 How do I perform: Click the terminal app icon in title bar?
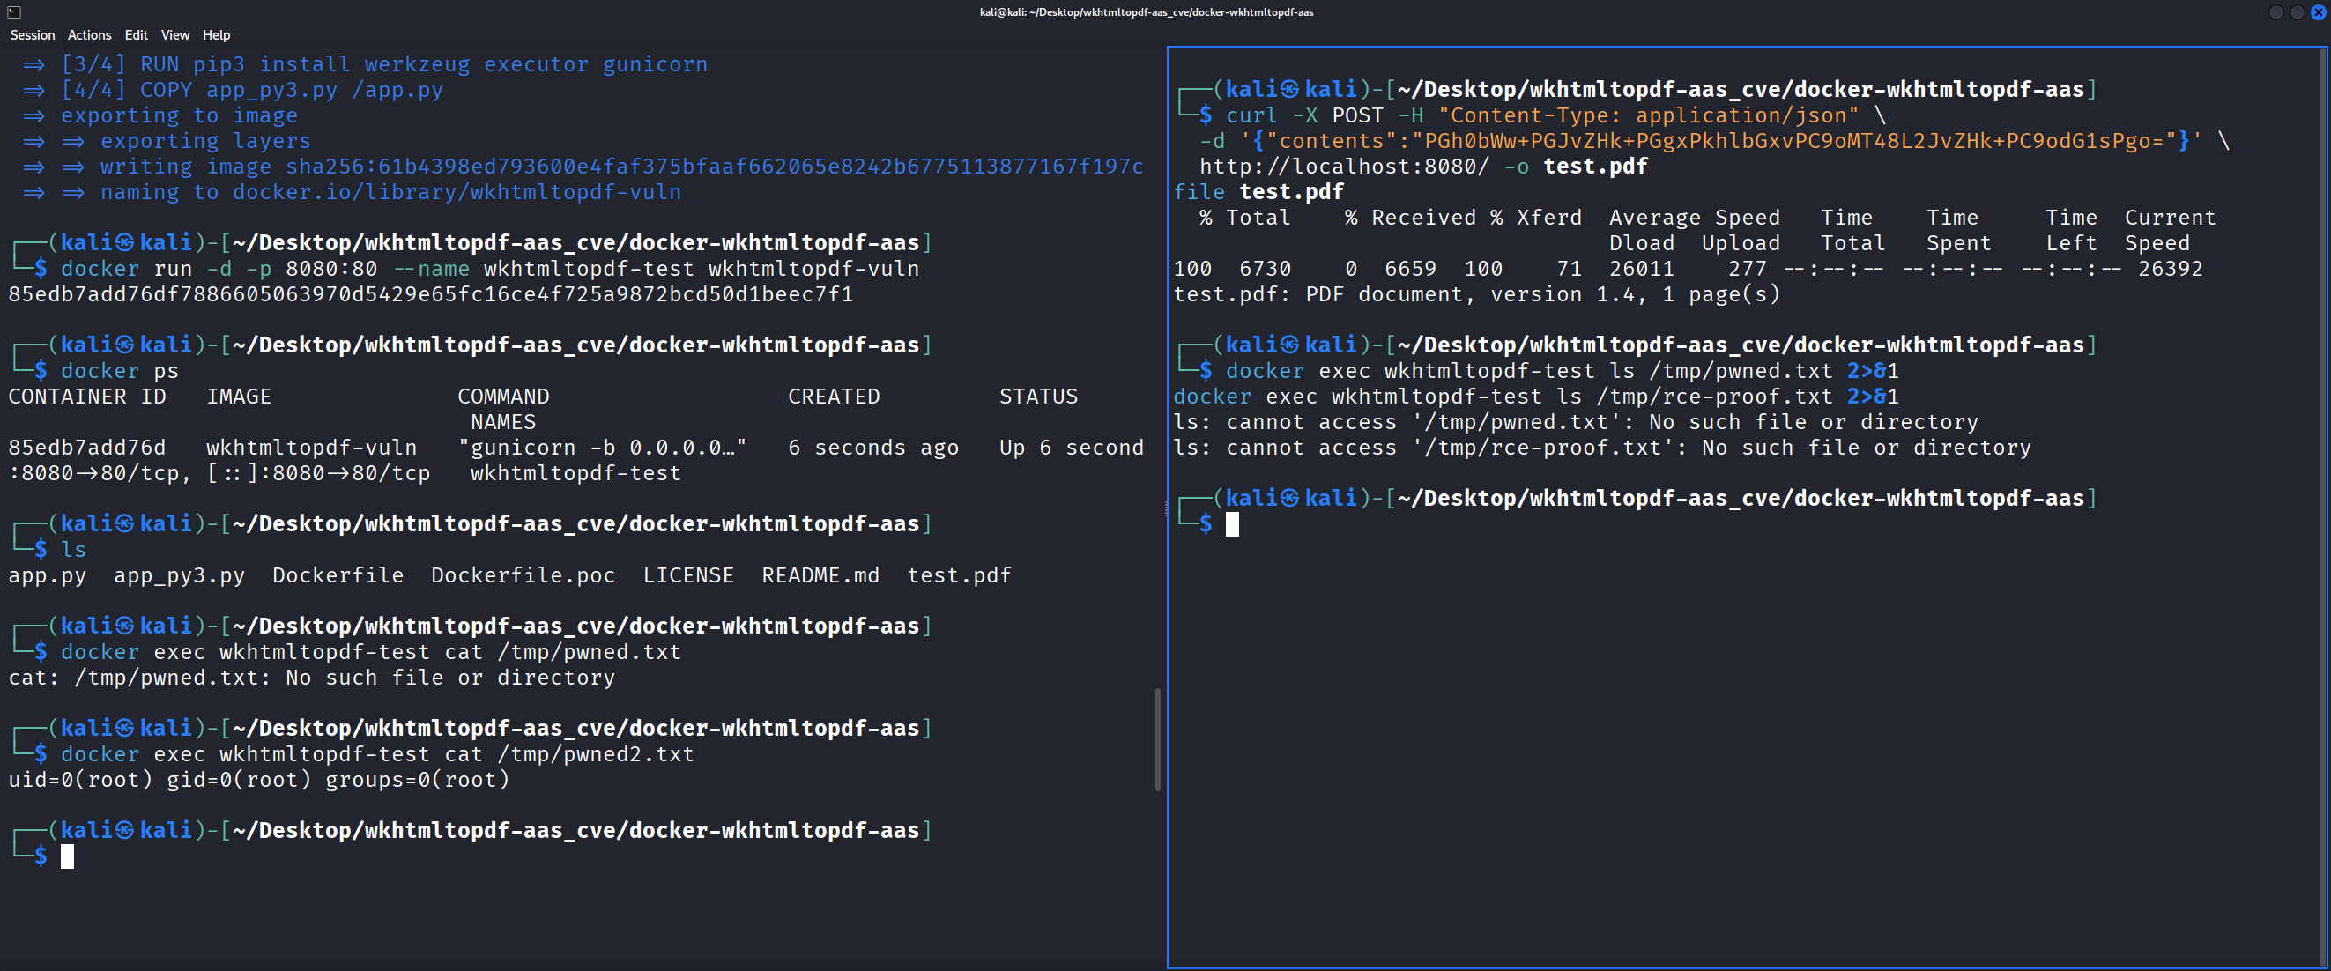tap(13, 11)
